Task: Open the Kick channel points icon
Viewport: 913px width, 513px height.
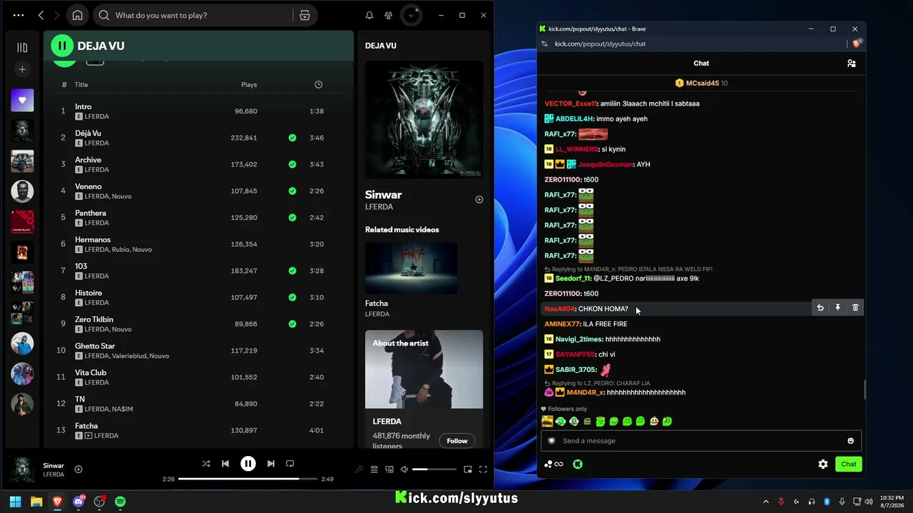Action: pyautogui.click(x=578, y=464)
